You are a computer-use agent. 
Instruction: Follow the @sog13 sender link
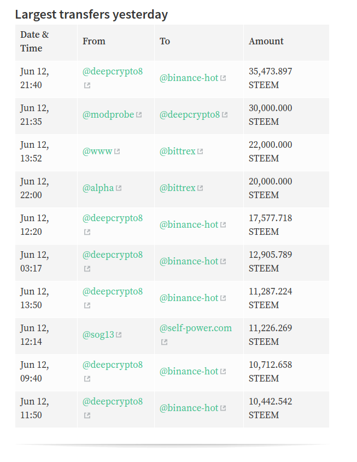[98, 334]
